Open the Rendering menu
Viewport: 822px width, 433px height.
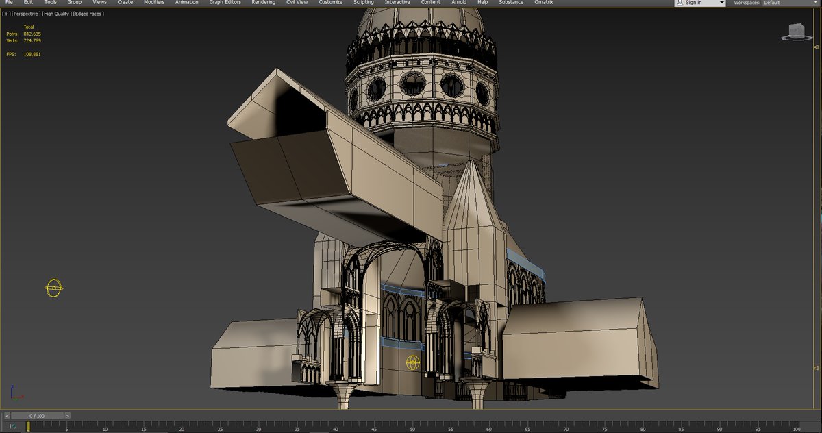pyautogui.click(x=263, y=2)
